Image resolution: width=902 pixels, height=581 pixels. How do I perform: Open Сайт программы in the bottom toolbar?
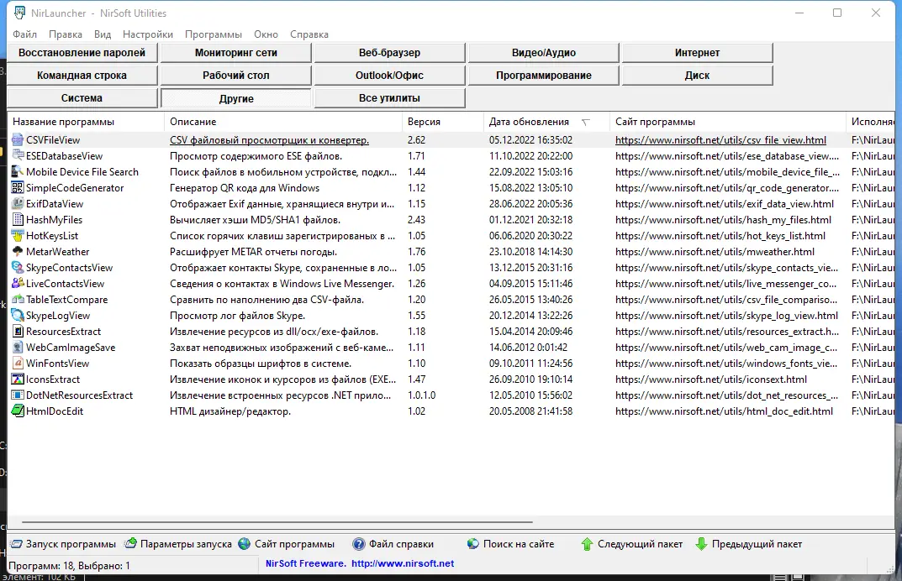click(287, 544)
